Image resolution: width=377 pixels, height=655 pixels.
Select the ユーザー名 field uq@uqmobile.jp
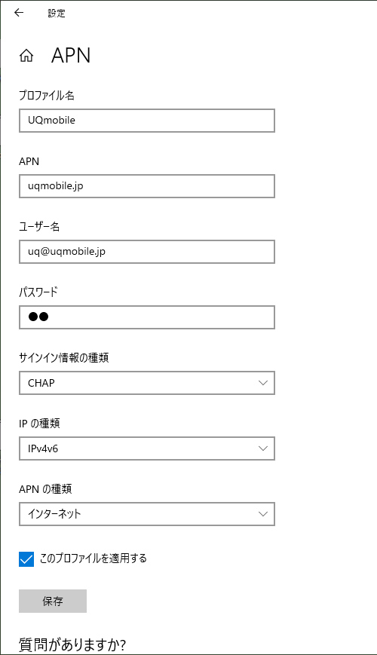(147, 252)
